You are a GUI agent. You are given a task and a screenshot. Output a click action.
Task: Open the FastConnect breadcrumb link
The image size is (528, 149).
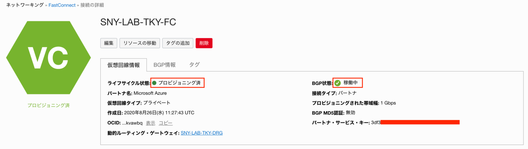(62, 5)
